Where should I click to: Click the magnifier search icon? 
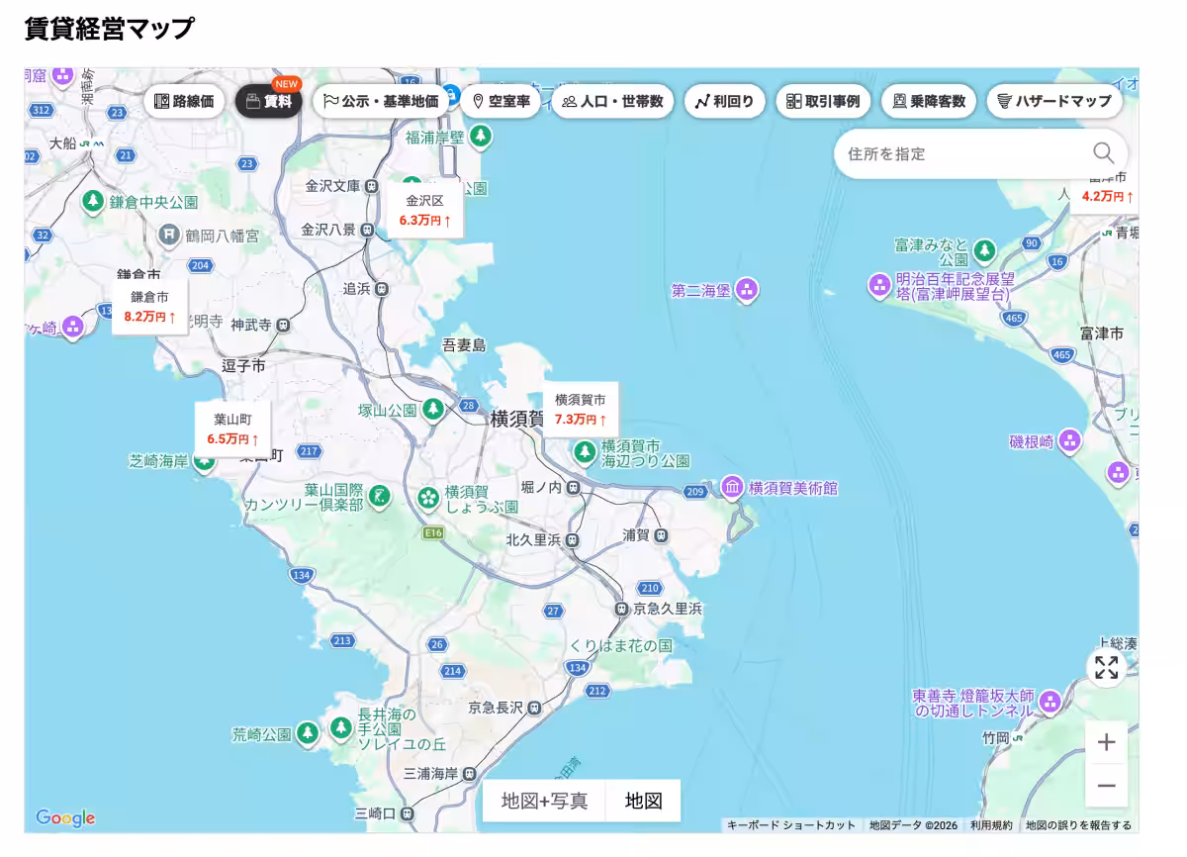(x=1103, y=153)
